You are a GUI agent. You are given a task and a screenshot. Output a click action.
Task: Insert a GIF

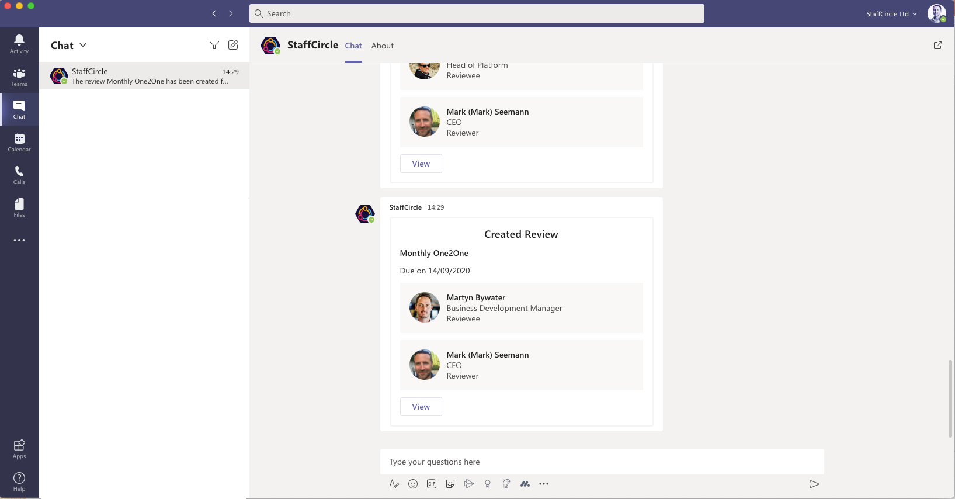point(432,484)
